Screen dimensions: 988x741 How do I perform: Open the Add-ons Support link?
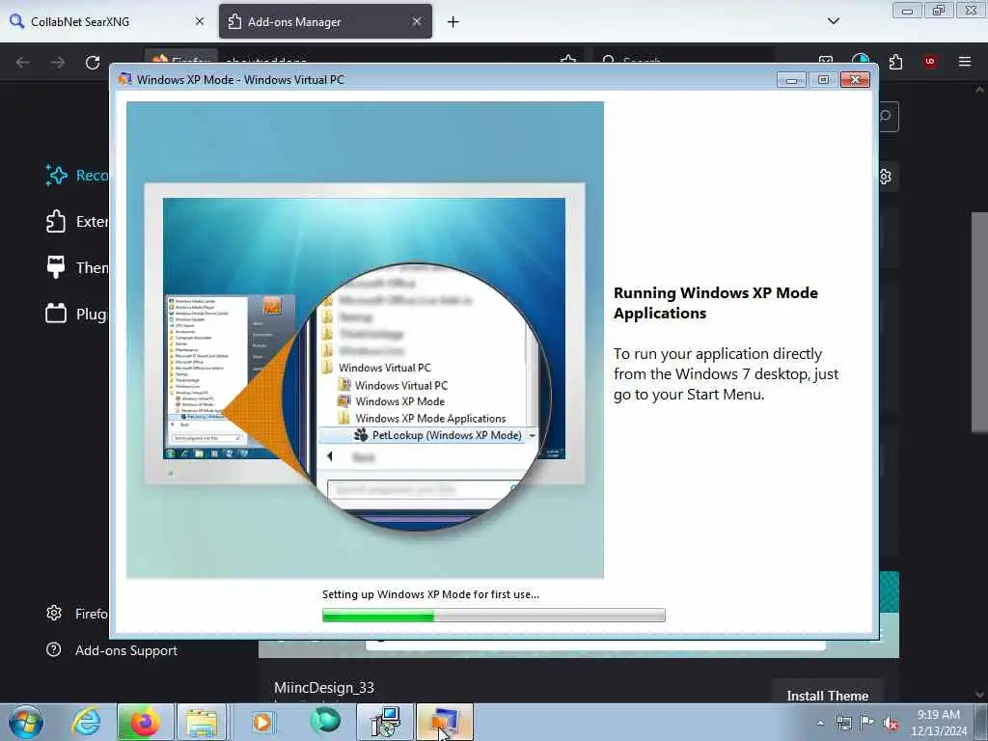[x=112, y=650]
